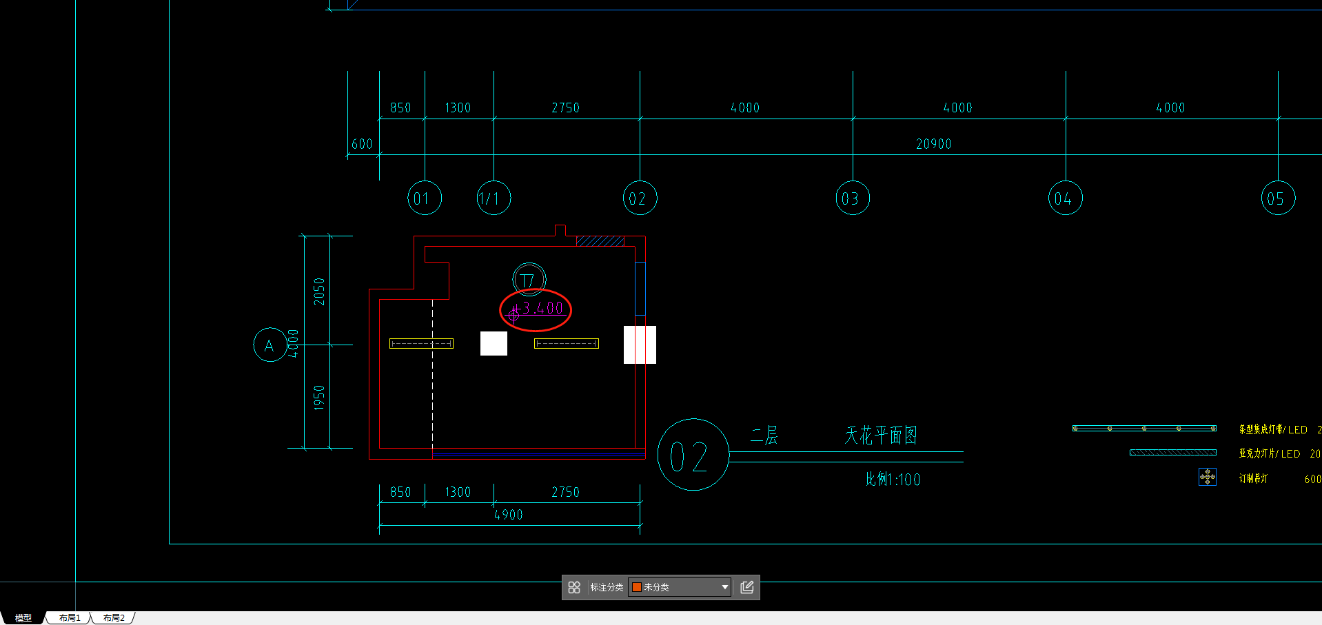Click the large drawing number 02 circle
Screen dimensions: 1322x625
[x=693, y=455]
